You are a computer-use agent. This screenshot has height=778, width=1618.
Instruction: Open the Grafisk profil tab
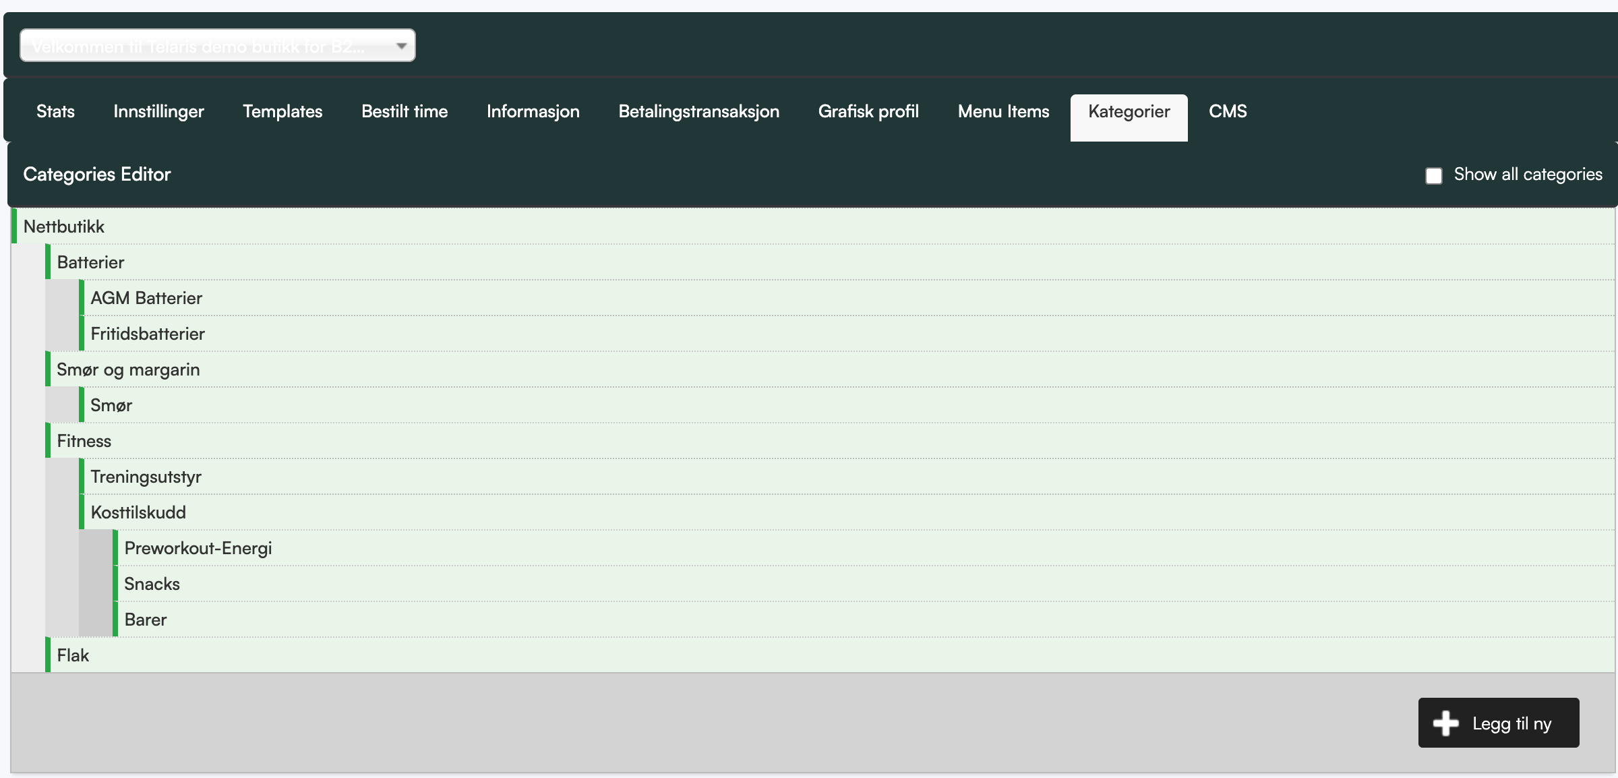(x=868, y=111)
